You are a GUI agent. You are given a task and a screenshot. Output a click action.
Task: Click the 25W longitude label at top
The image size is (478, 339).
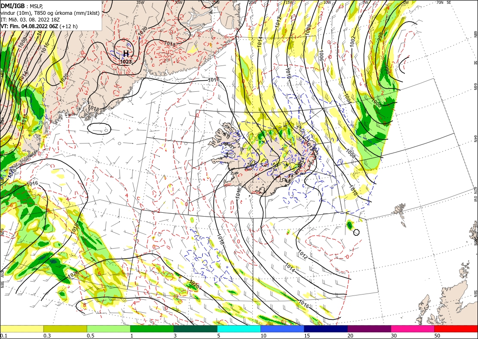click(216, 2)
